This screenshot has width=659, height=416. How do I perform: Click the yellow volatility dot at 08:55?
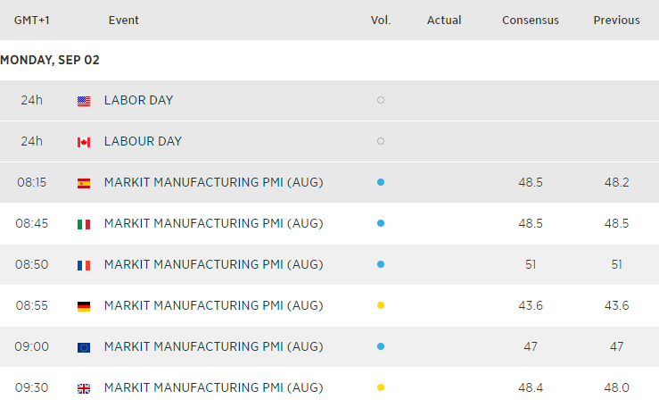(x=381, y=305)
